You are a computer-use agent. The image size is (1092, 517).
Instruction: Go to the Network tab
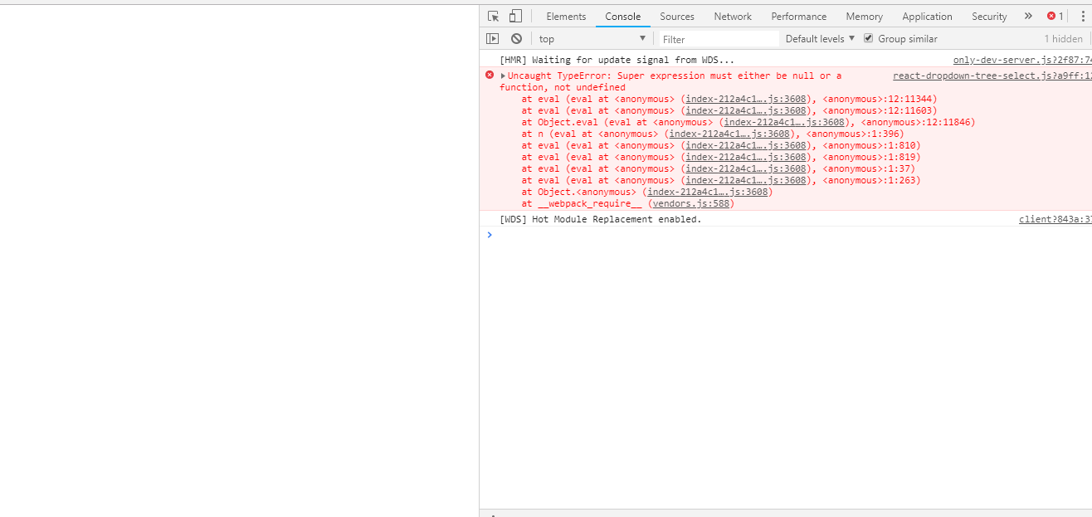point(733,17)
